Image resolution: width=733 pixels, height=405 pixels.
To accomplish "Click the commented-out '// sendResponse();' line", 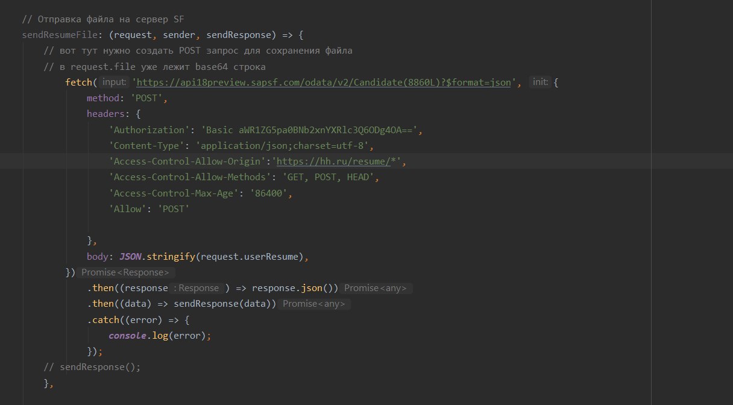I will (92, 367).
